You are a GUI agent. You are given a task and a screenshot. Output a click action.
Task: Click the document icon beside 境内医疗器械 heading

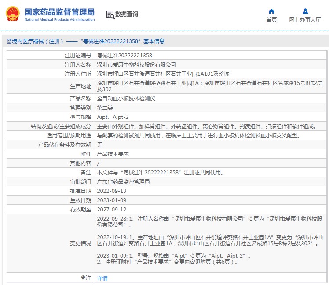[8, 41]
